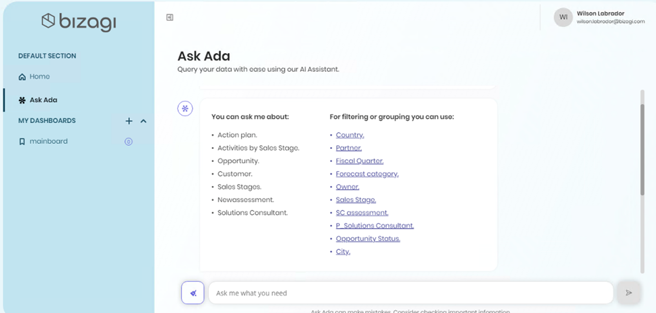Viewport: 656px width, 313px height.
Task: Focus the Ask me what you need field
Action: click(x=411, y=293)
